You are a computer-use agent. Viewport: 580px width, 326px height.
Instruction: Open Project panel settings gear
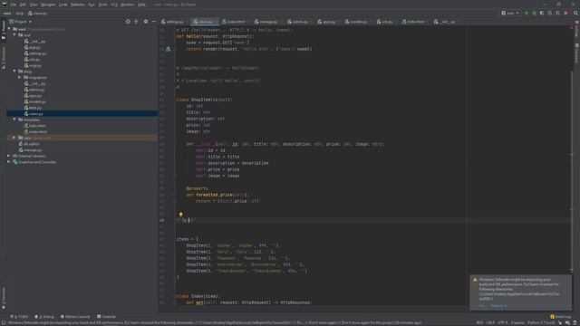click(x=146, y=22)
